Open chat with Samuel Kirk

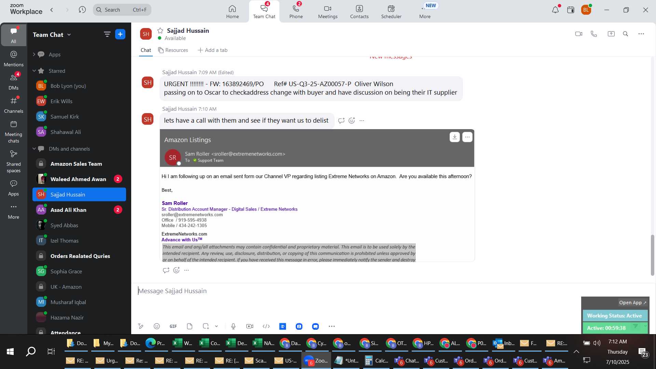[79, 117]
